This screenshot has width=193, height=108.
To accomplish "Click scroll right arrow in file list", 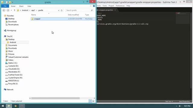I will pos(94,98).
